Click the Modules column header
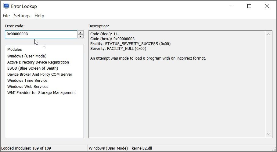This screenshot has width=277, height=152. point(15,50)
